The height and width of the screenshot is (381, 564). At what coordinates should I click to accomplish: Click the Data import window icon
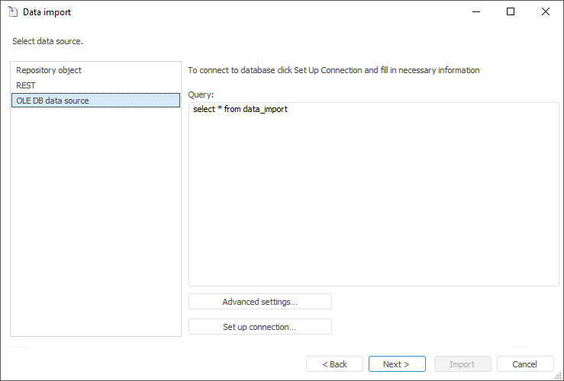[x=13, y=12]
